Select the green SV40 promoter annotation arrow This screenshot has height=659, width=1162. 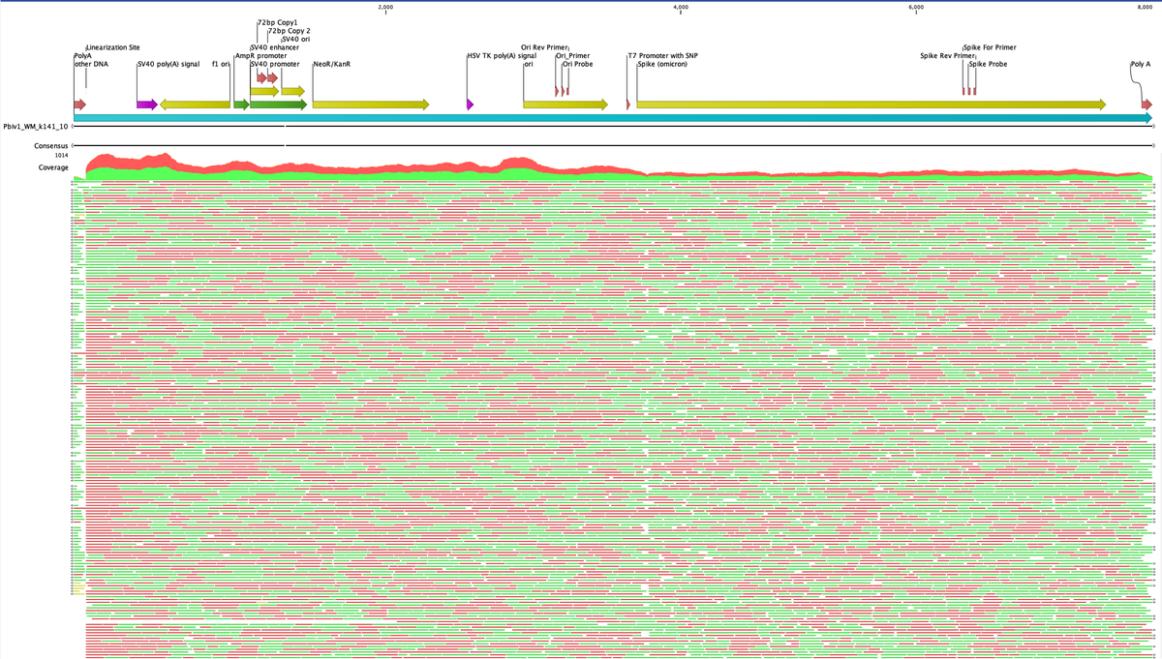point(278,104)
